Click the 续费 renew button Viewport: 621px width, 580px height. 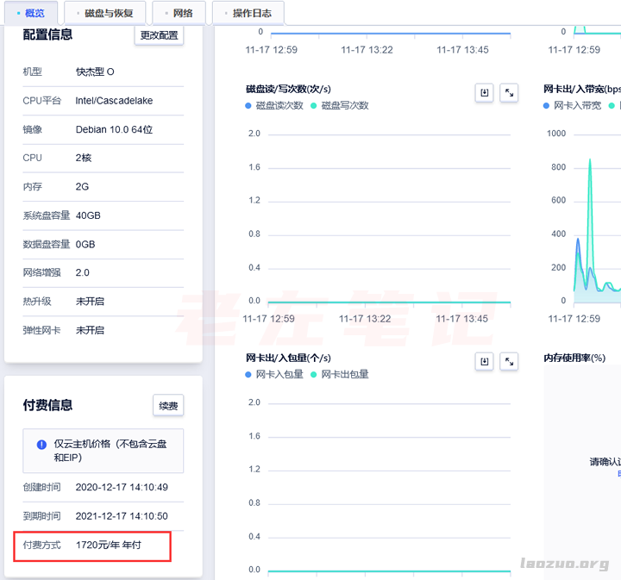[x=168, y=405]
